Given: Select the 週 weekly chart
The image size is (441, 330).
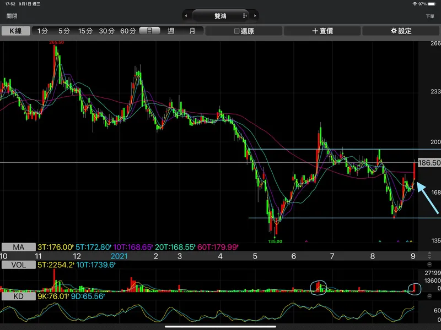Looking at the screenshot, I should click(x=171, y=31).
